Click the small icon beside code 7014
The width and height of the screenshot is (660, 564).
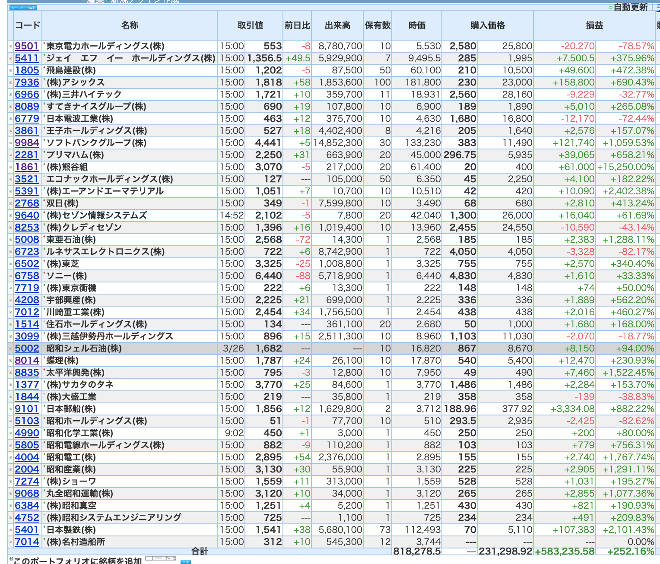click(11, 542)
